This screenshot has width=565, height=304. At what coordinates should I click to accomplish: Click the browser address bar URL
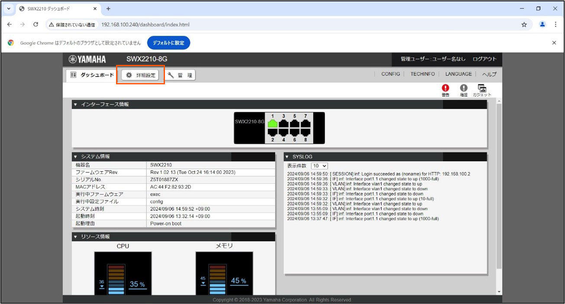[x=145, y=25]
